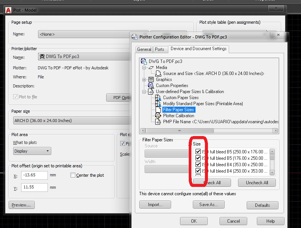Screen dimensions: 301x228
Task: Open the What to plot Display dropdown
Action: pyautogui.click(x=32, y=151)
